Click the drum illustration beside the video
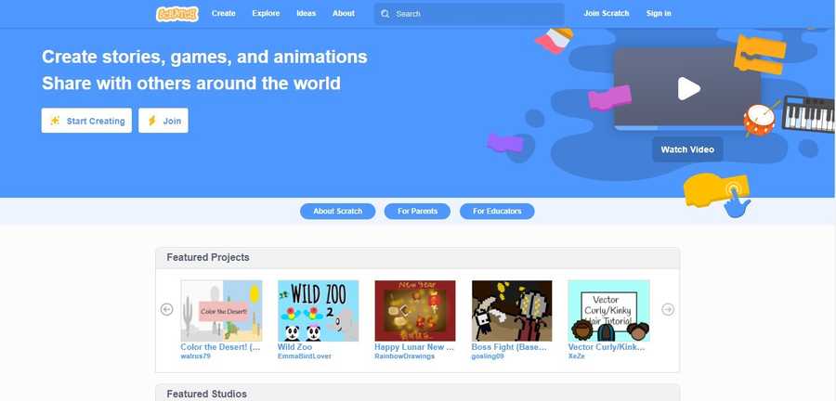 click(759, 121)
